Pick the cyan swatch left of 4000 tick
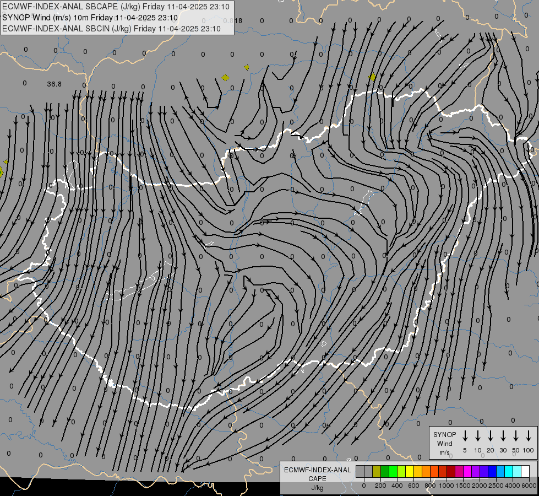539x496 pixels. coord(508,471)
